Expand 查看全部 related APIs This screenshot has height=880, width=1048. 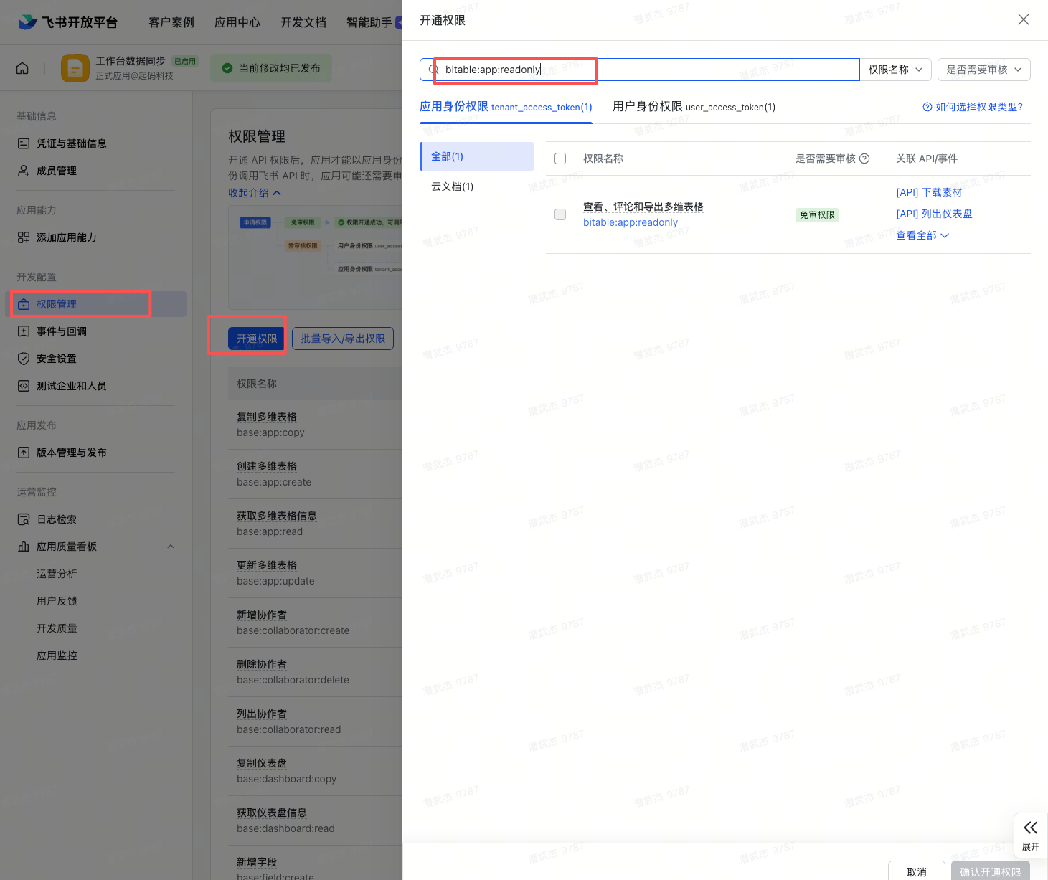click(x=922, y=235)
